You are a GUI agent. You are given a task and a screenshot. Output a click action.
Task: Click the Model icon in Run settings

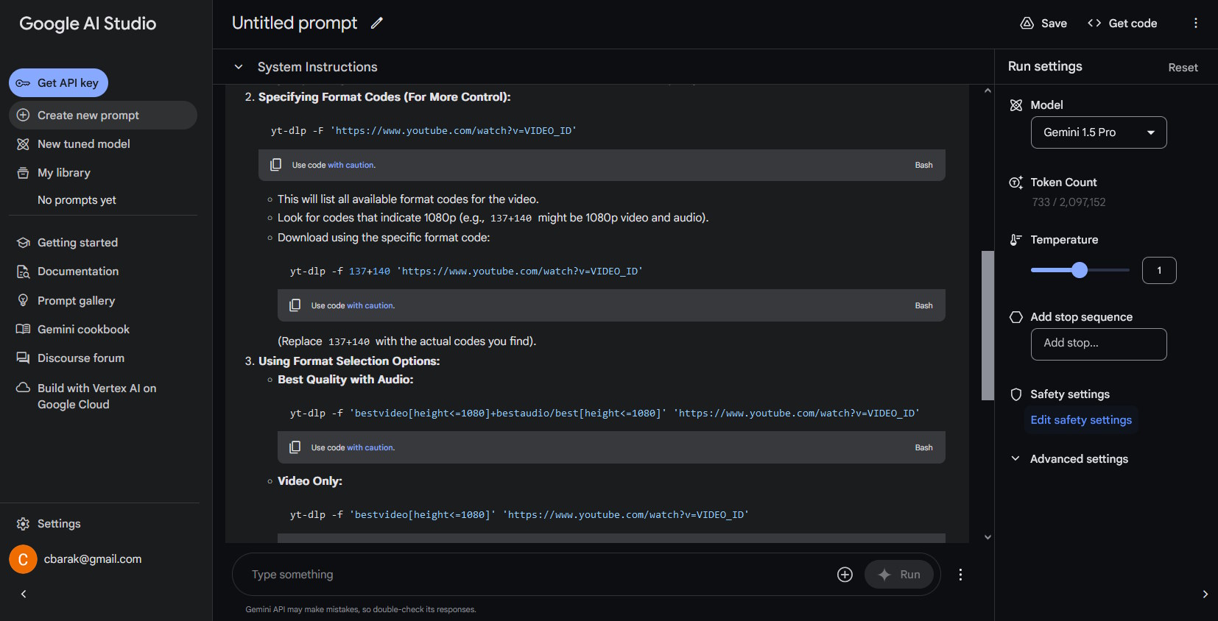click(1015, 105)
